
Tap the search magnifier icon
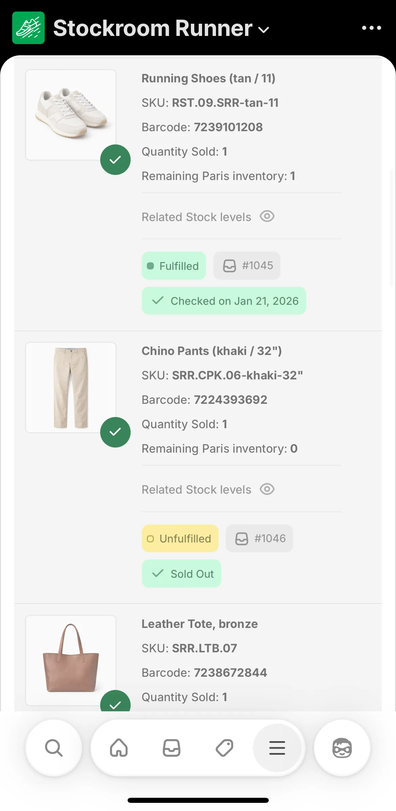pos(54,748)
